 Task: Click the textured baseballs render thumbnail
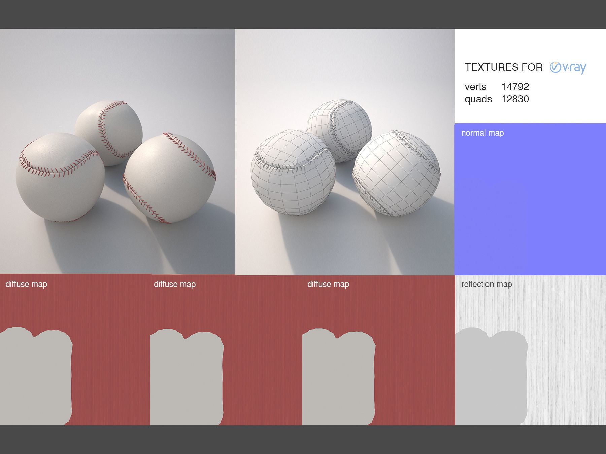(117, 151)
